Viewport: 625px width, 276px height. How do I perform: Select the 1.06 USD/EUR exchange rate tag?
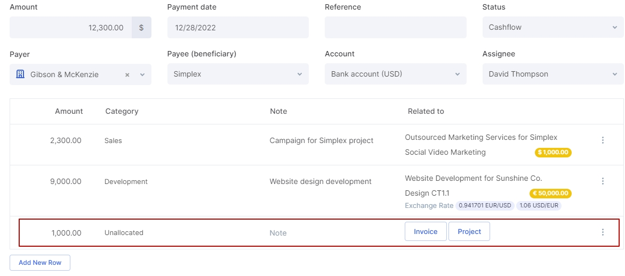point(539,206)
